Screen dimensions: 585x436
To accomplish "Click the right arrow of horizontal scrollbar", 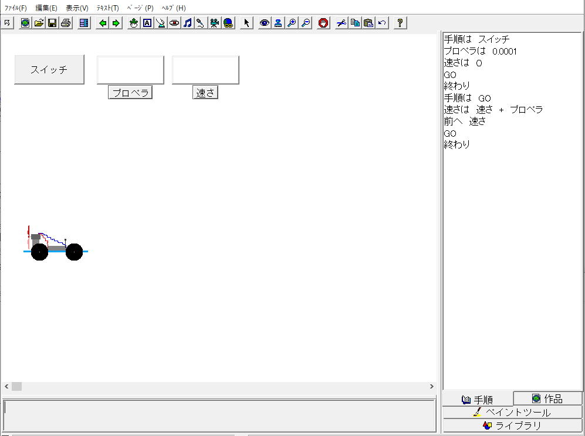I will [432, 386].
